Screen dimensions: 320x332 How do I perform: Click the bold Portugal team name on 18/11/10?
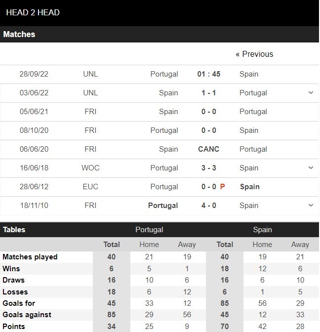tap(163, 206)
